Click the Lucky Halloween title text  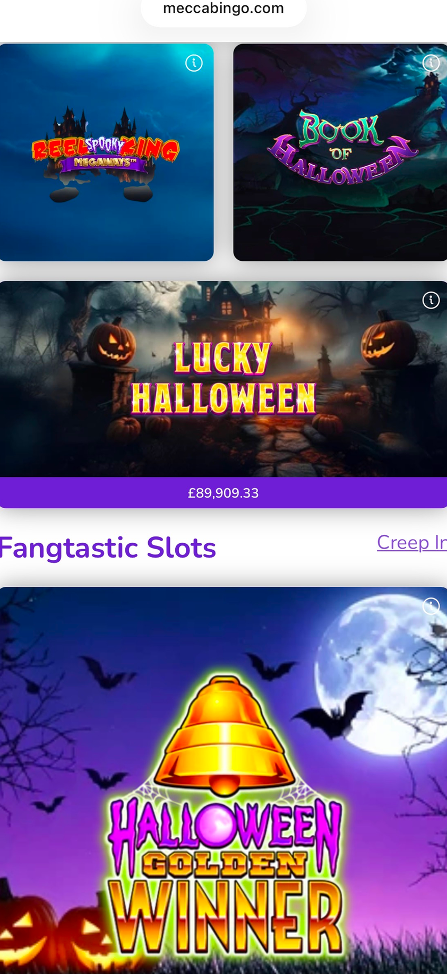(223, 378)
